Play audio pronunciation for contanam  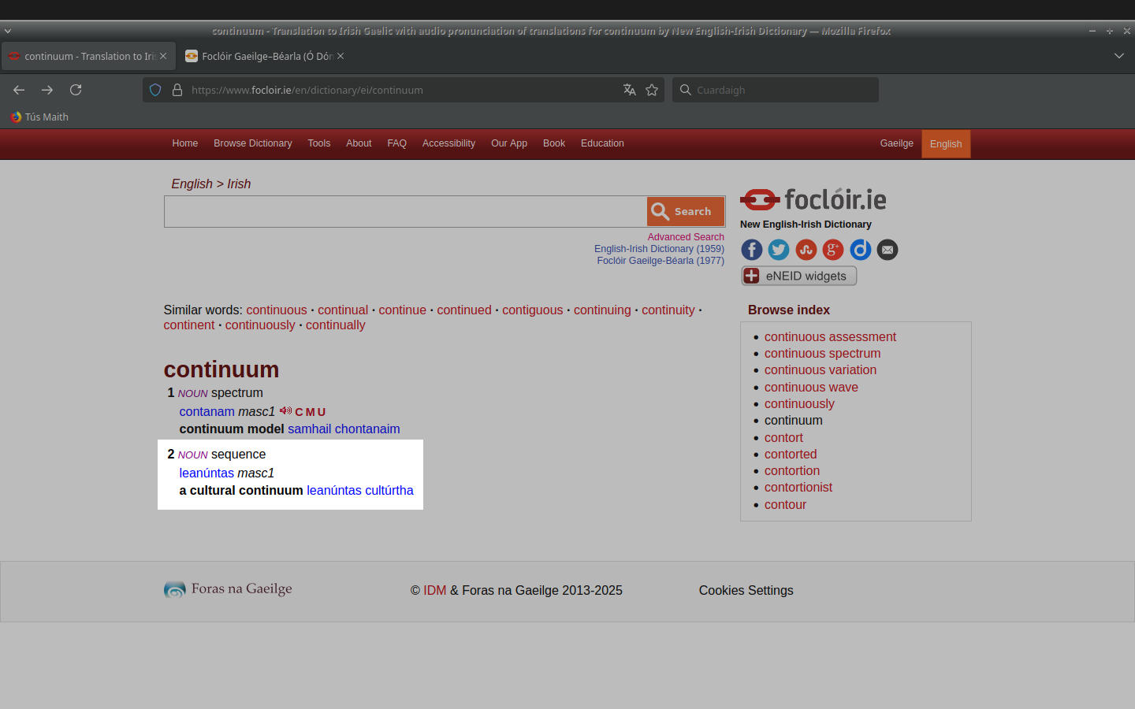pos(285,411)
